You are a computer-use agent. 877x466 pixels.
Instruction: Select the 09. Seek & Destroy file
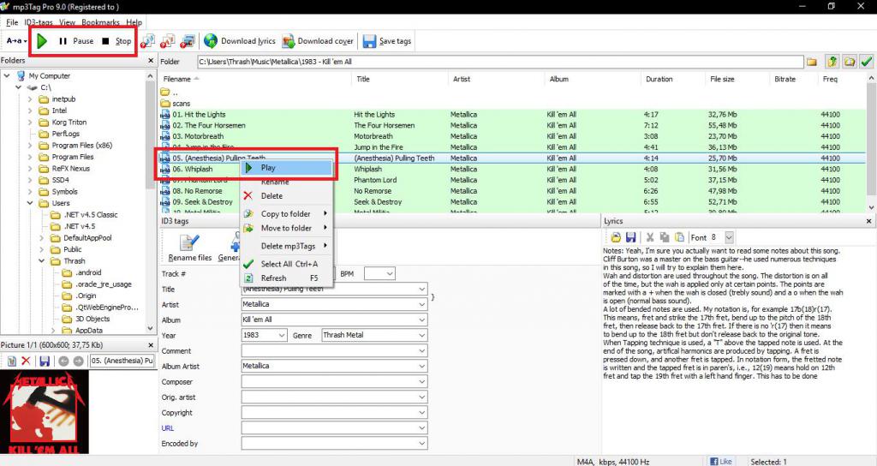coord(202,202)
